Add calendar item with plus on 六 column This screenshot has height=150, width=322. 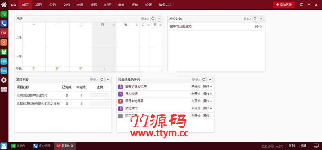point(149,25)
